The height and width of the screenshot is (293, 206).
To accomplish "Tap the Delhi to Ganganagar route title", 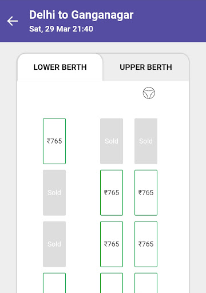I will [x=81, y=15].
